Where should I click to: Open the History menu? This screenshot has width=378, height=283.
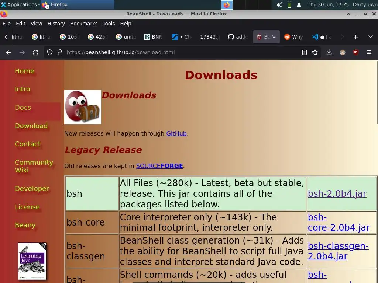56,24
